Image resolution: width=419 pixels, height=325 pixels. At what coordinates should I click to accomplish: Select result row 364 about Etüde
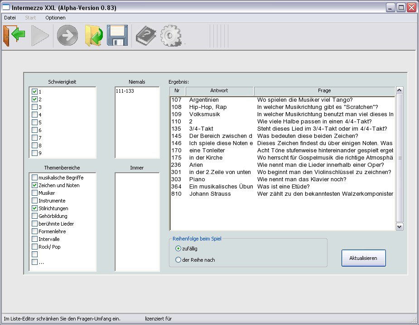(282, 186)
